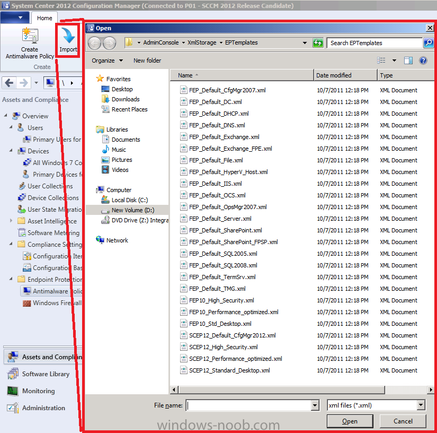437x433 pixels.
Task: Open the Network node
Action: click(x=117, y=240)
